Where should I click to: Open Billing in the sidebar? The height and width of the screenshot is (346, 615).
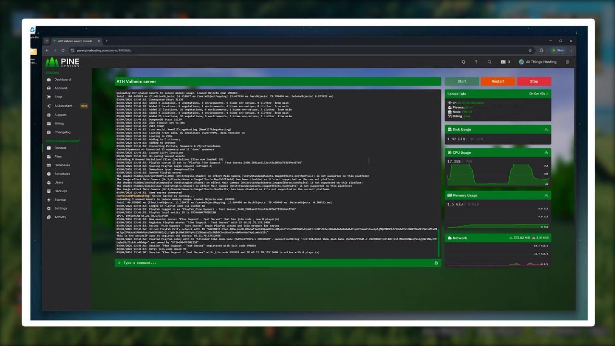point(59,124)
